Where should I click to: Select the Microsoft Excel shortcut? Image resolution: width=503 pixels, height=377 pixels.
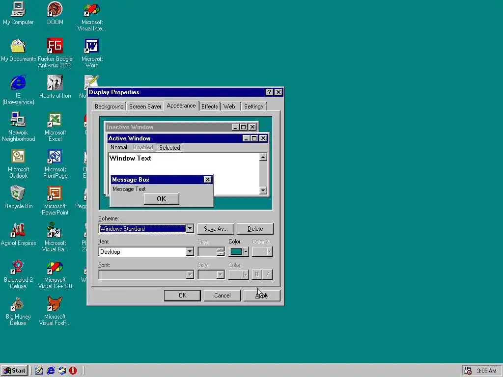pos(55,127)
